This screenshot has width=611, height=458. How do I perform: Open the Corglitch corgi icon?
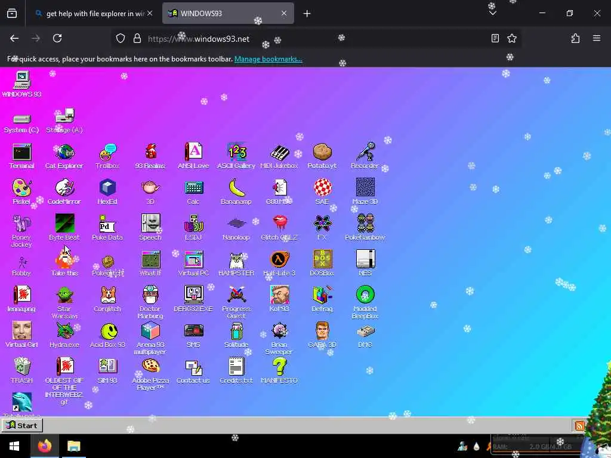(107, 299)
